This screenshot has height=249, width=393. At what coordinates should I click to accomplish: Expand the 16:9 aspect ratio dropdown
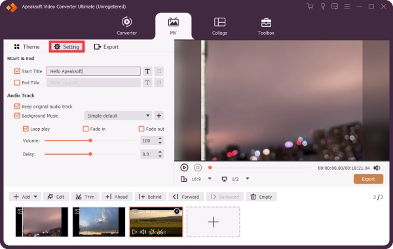click(x=210, y=178)
